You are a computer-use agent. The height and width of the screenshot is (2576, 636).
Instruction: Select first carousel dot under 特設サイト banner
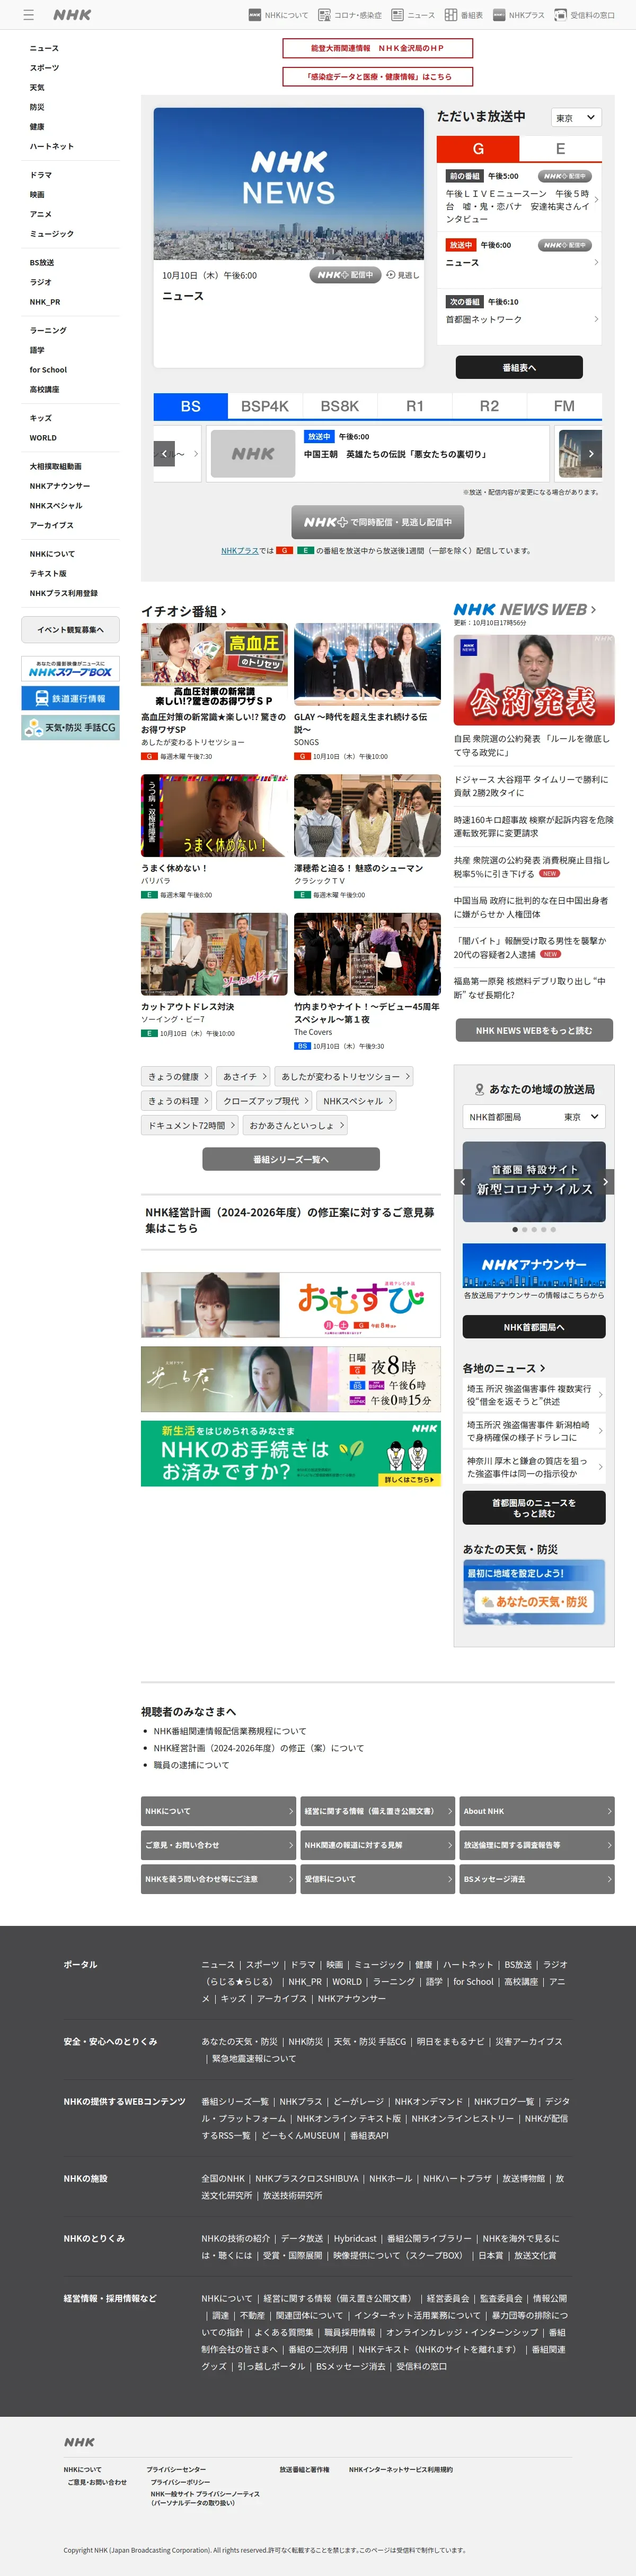[515, 1229]
